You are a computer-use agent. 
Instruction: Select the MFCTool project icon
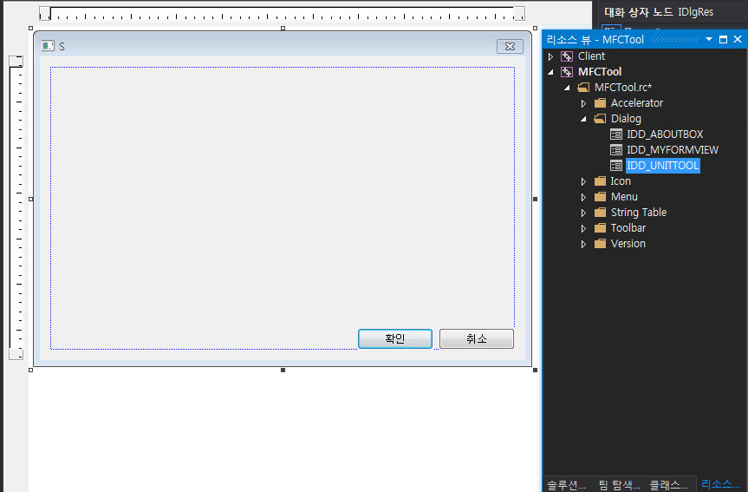567,72
